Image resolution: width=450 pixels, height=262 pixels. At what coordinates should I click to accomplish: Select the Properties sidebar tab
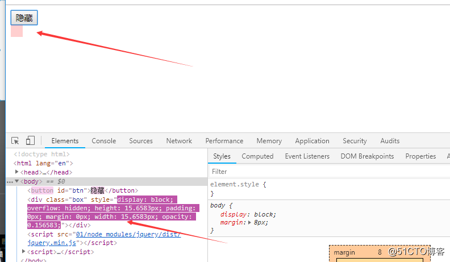click(420, 156)
